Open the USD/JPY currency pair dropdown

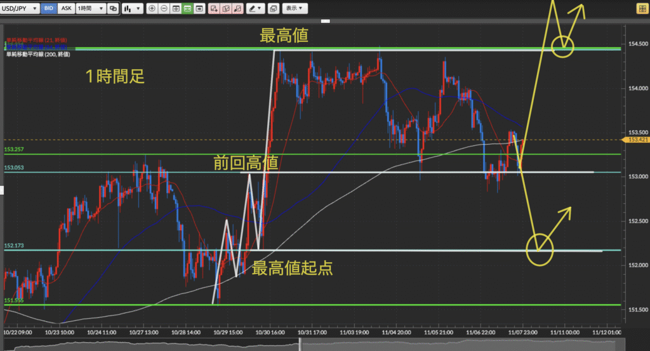tap(20, 9)
